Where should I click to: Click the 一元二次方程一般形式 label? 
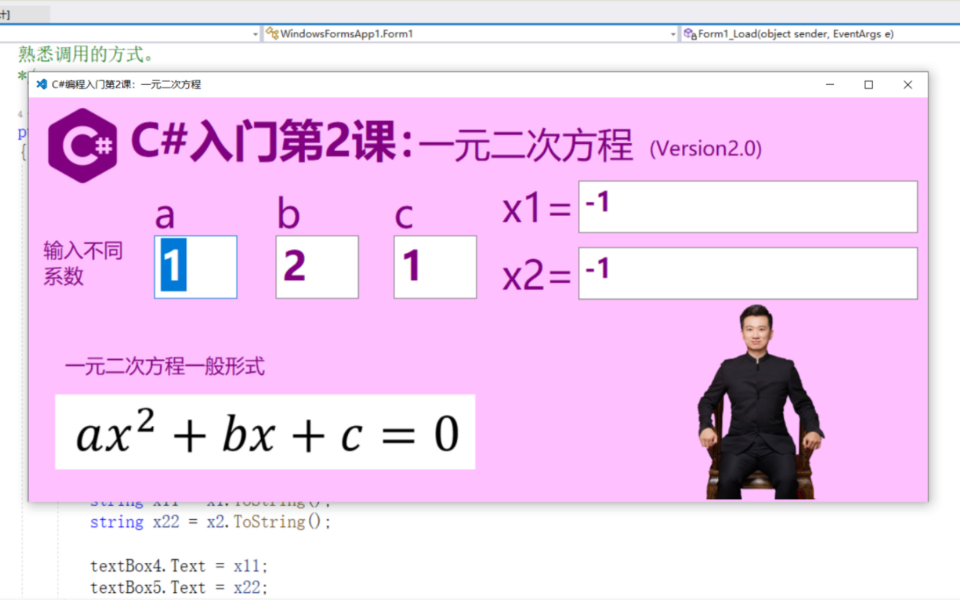(165, 367)
